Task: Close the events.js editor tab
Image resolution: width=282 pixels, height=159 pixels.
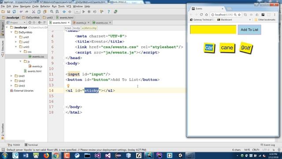Action: (x=88, y=23)
